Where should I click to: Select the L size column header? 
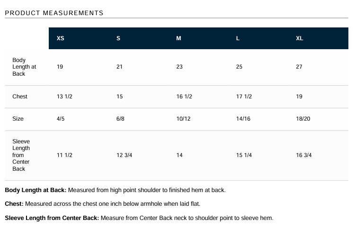click(238, 38)
